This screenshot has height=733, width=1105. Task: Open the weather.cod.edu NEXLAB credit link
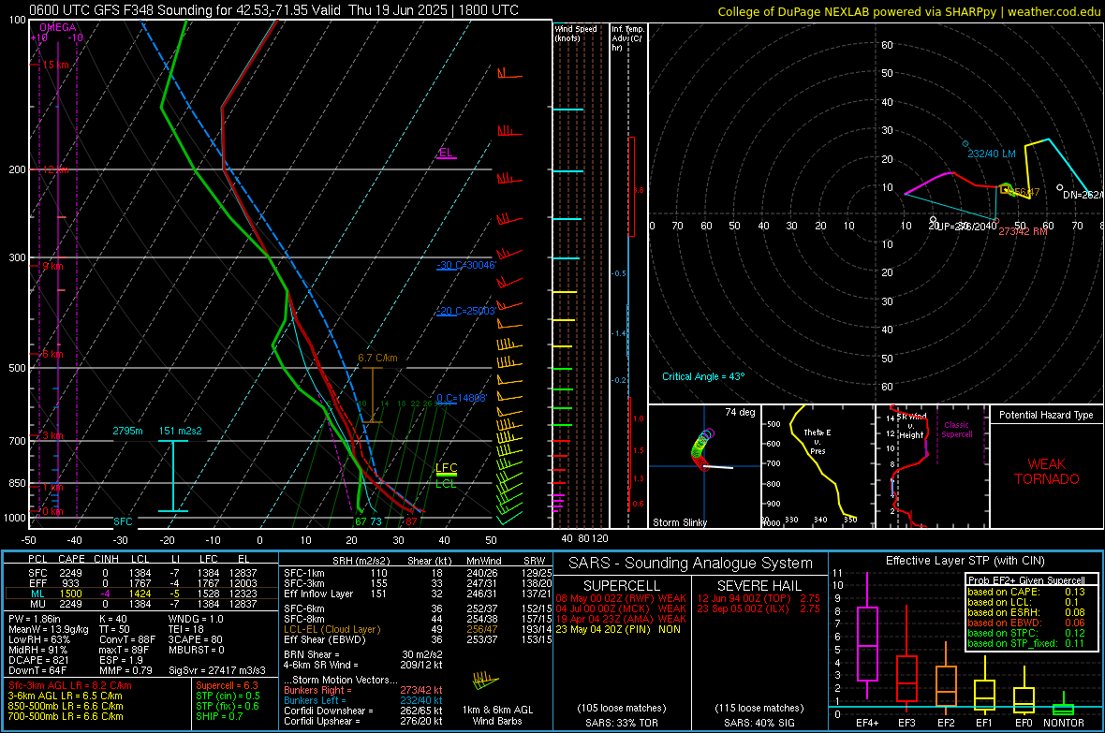pos(908,11)
